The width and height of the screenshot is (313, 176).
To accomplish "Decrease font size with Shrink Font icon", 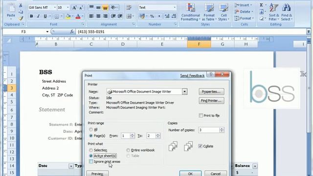I will coord(81,8).
